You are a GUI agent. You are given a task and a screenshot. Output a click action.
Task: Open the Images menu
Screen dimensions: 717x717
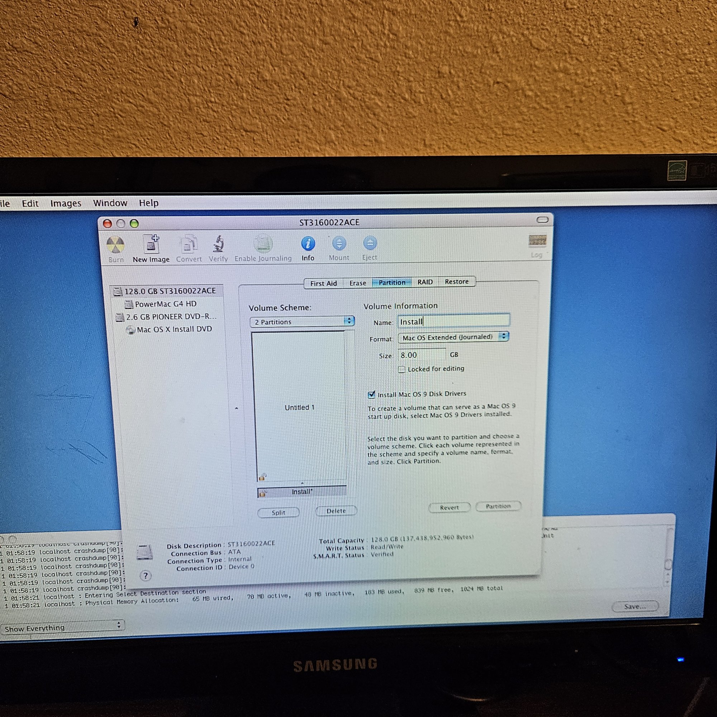(66, 203)
